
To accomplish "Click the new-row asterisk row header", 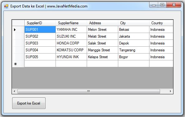I will pos(18,64).
